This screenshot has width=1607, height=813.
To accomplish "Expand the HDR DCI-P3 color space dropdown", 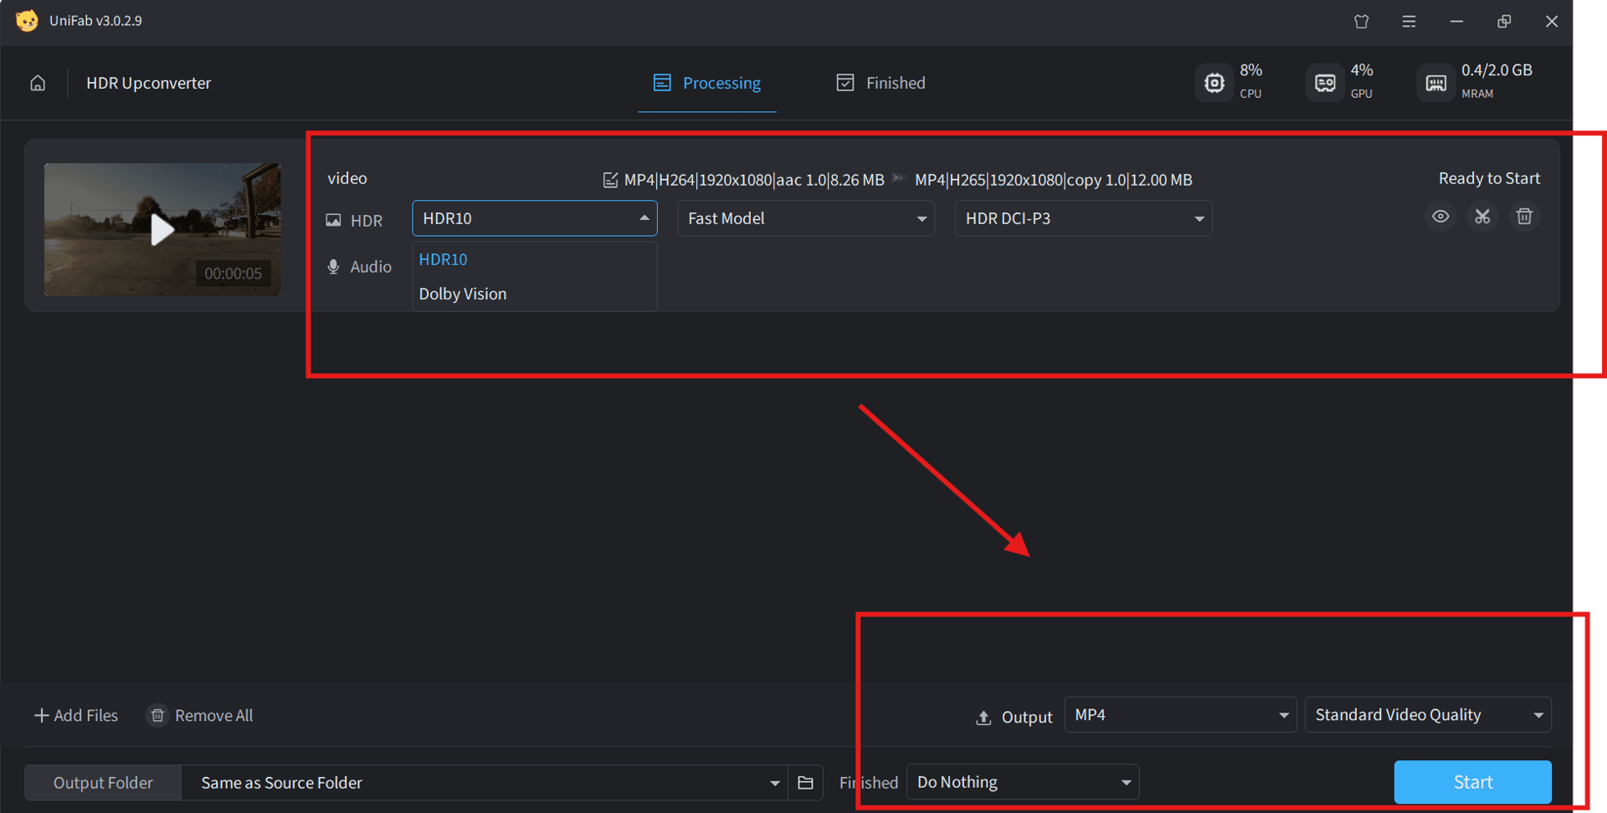I will (1083, 218).
